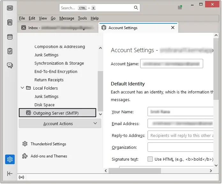
Task: Open the Tasks space icon
Action: pos(10,51)
